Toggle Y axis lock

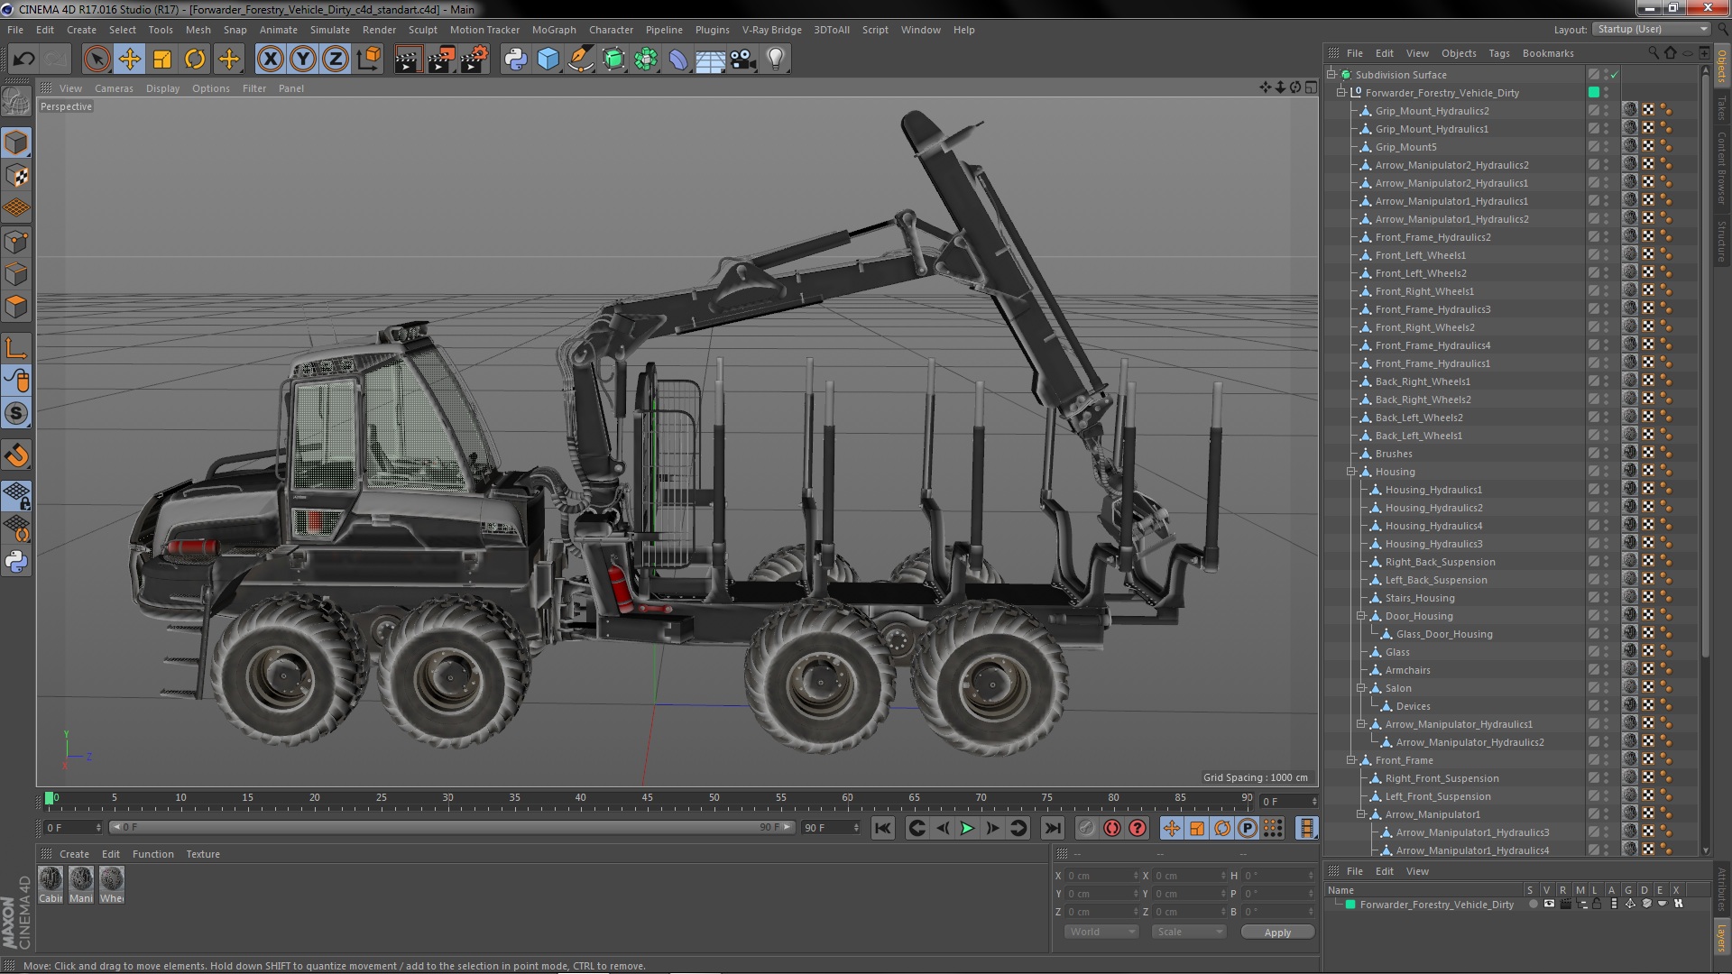coord(303,60)
